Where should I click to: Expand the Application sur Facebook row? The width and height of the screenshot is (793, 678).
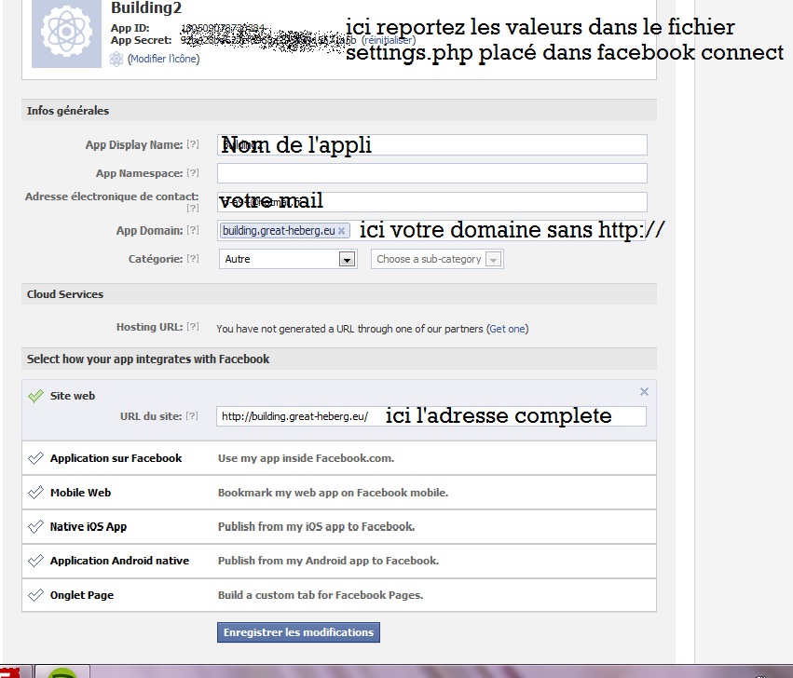tap(339, 458)
